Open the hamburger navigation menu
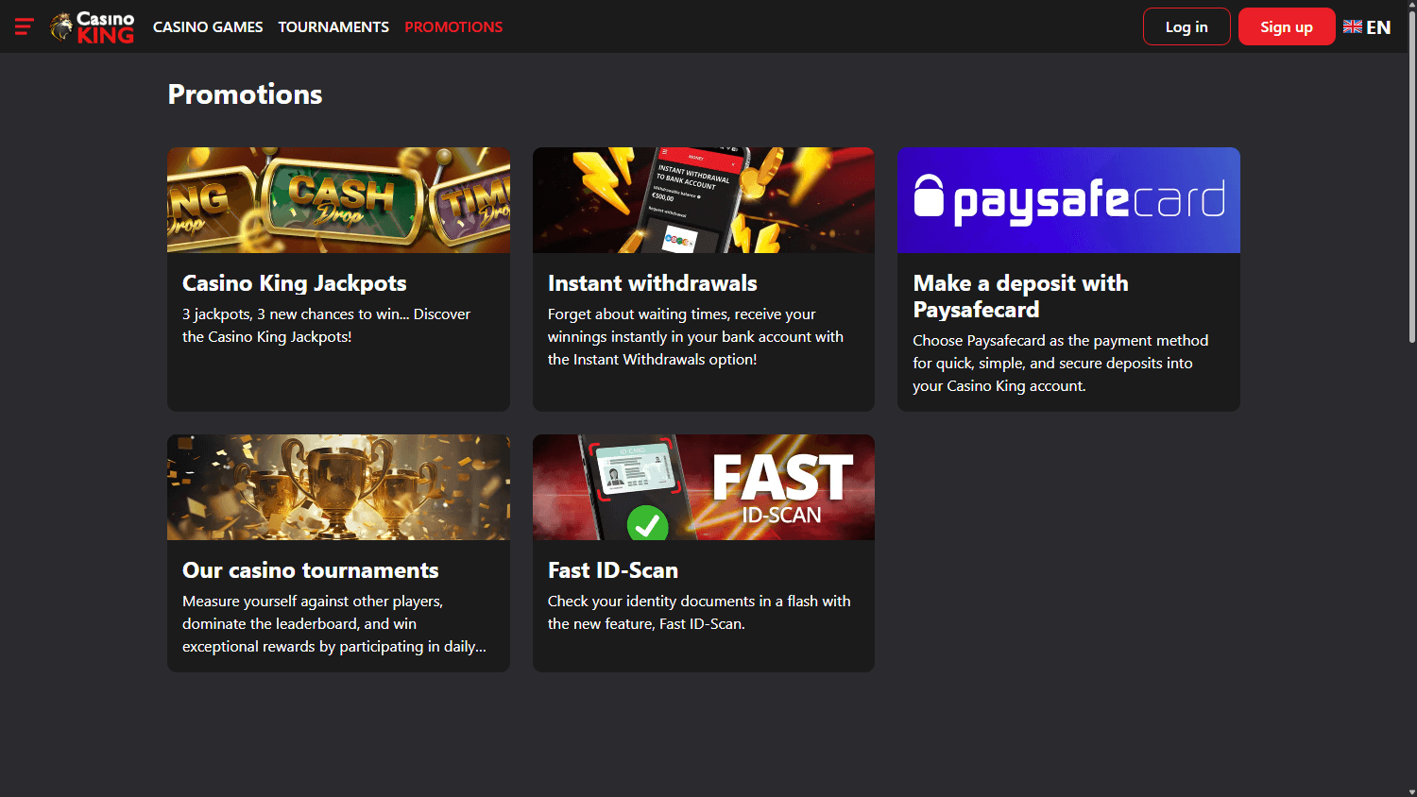 click(24, 26)
